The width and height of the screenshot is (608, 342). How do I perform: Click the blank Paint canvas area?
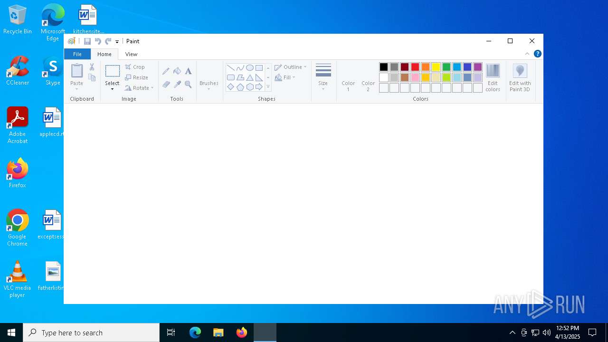pos(304,203)
